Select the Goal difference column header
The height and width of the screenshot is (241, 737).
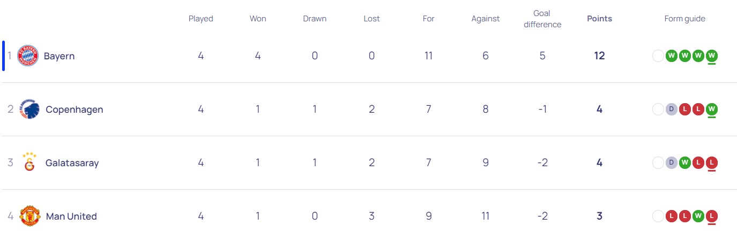click(x=542, y=19)
